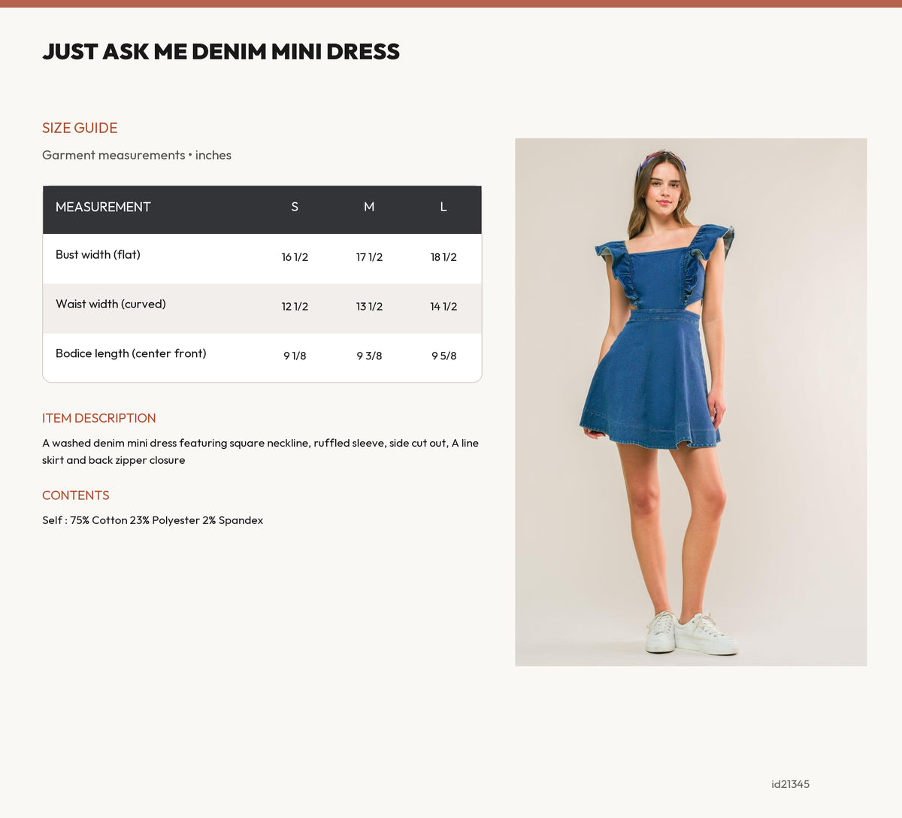Click bust width value 17 1/2
The height and width of the screenshot is (818, 902).
pyautogui.click(x=369, y=257)
